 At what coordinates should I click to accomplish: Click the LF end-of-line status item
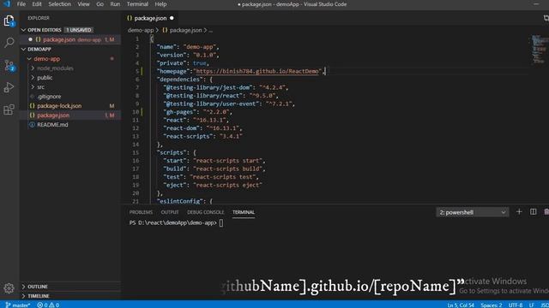click(x=532, y=305)
